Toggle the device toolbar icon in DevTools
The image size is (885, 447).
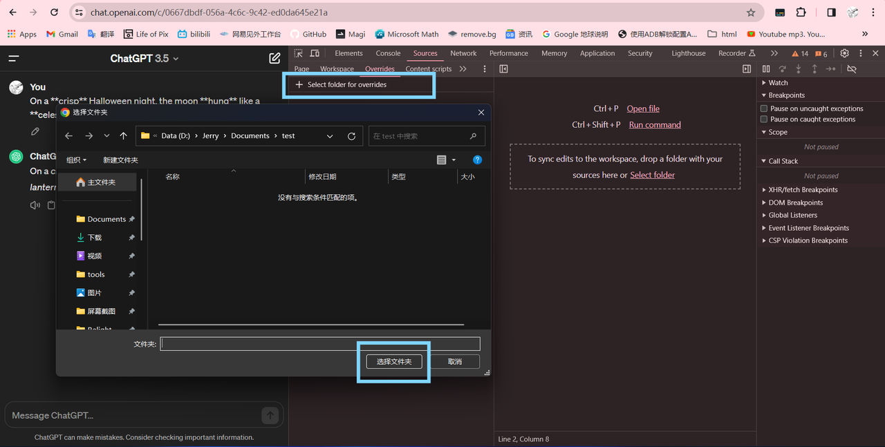click(x=315, y=53)
